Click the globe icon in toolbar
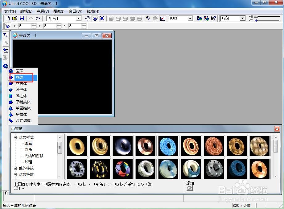 (x=155, y=18)
